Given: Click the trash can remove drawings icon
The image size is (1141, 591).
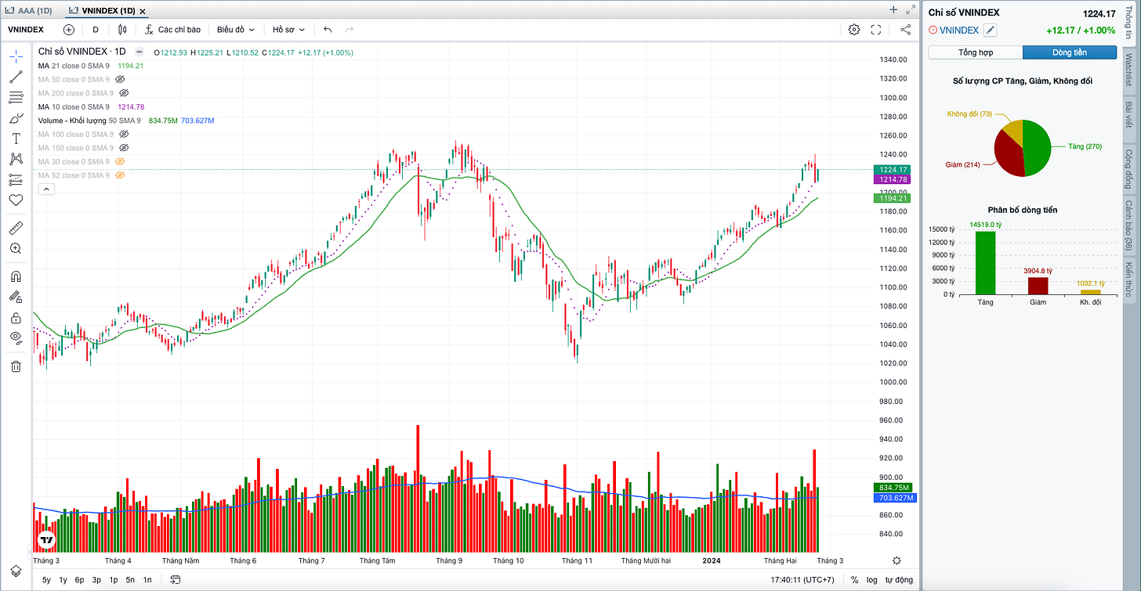Looking at the screenshot, I should 16,366.
